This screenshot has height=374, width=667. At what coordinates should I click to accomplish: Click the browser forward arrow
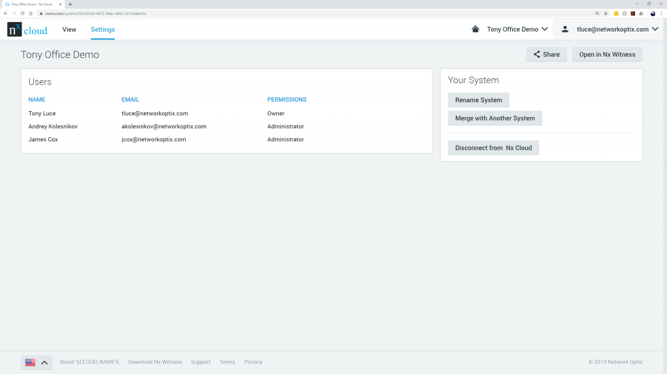[14, 13]
